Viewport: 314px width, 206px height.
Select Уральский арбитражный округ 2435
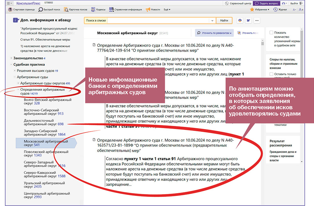45,185
